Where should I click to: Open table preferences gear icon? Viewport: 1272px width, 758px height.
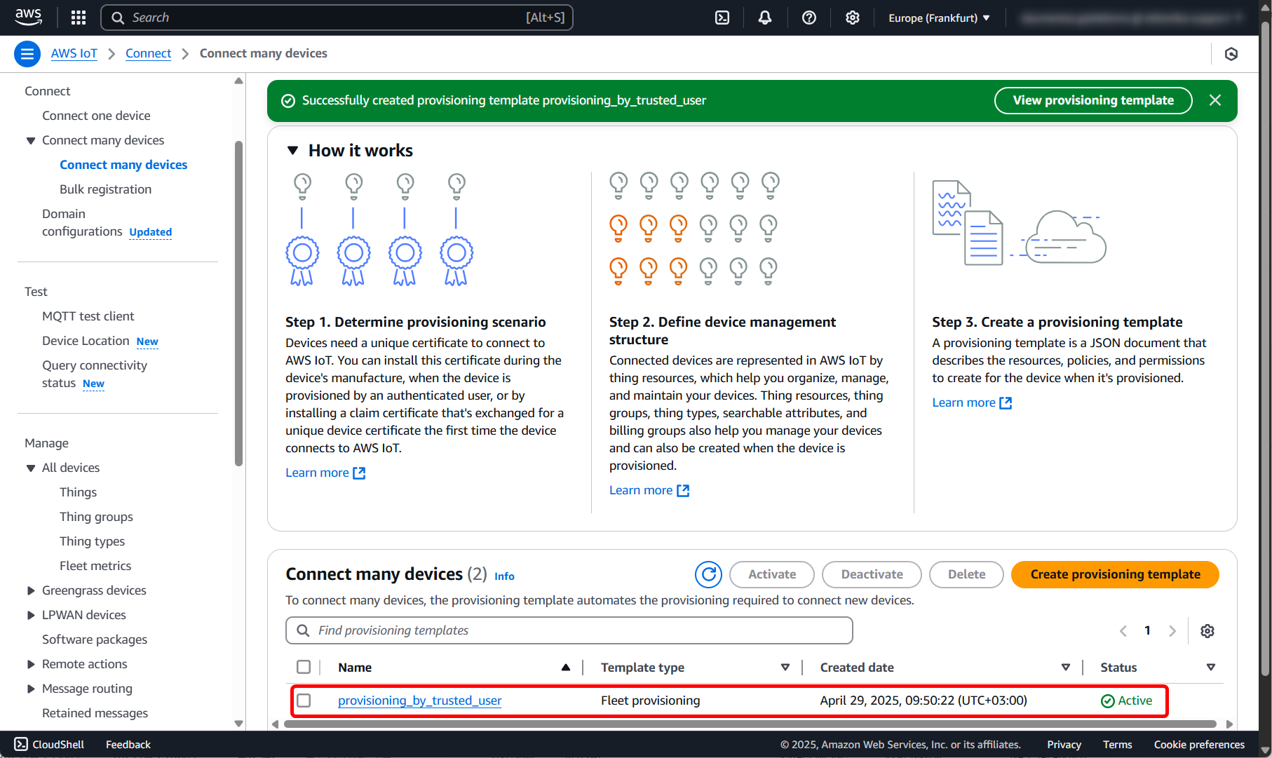(x=1207, y=630)
